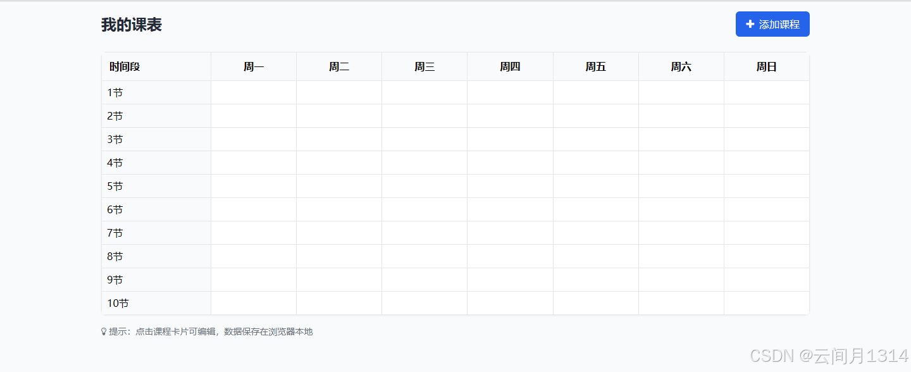Select the 5节 row label

click(115, 186)
